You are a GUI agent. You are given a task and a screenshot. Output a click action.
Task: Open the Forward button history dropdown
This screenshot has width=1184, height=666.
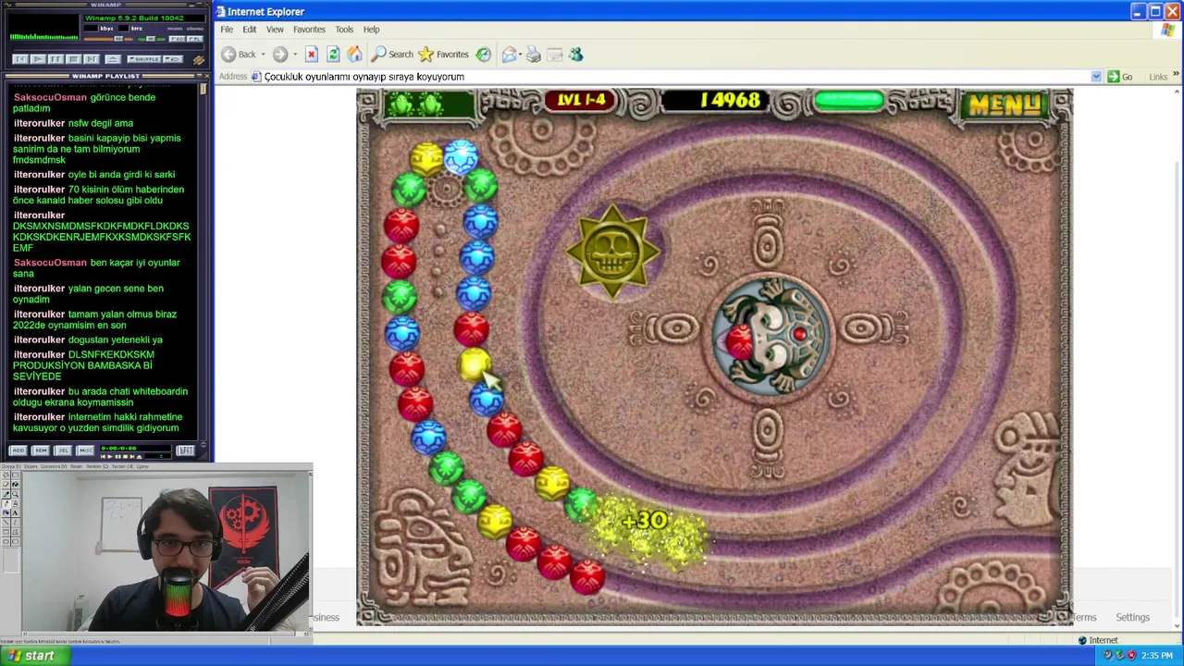(x=294, y=55)
